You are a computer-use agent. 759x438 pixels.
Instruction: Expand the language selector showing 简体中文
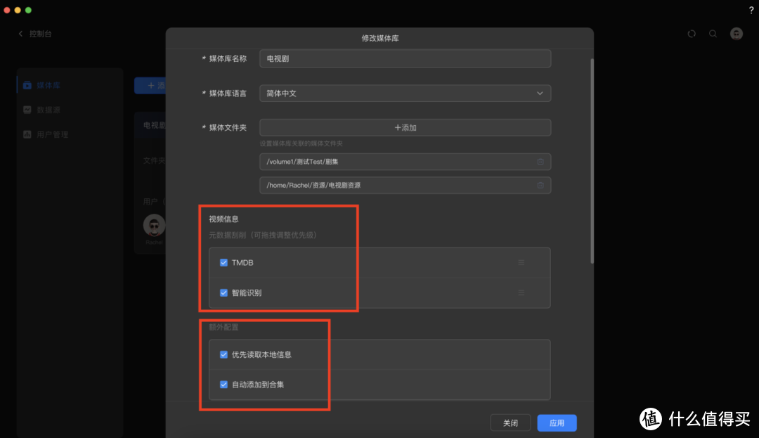click(x=540, y=93)
